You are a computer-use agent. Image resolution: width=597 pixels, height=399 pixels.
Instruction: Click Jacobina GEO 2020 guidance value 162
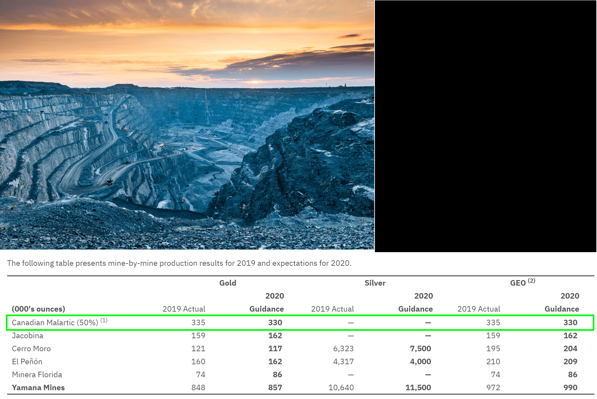(x=570, y=336)
